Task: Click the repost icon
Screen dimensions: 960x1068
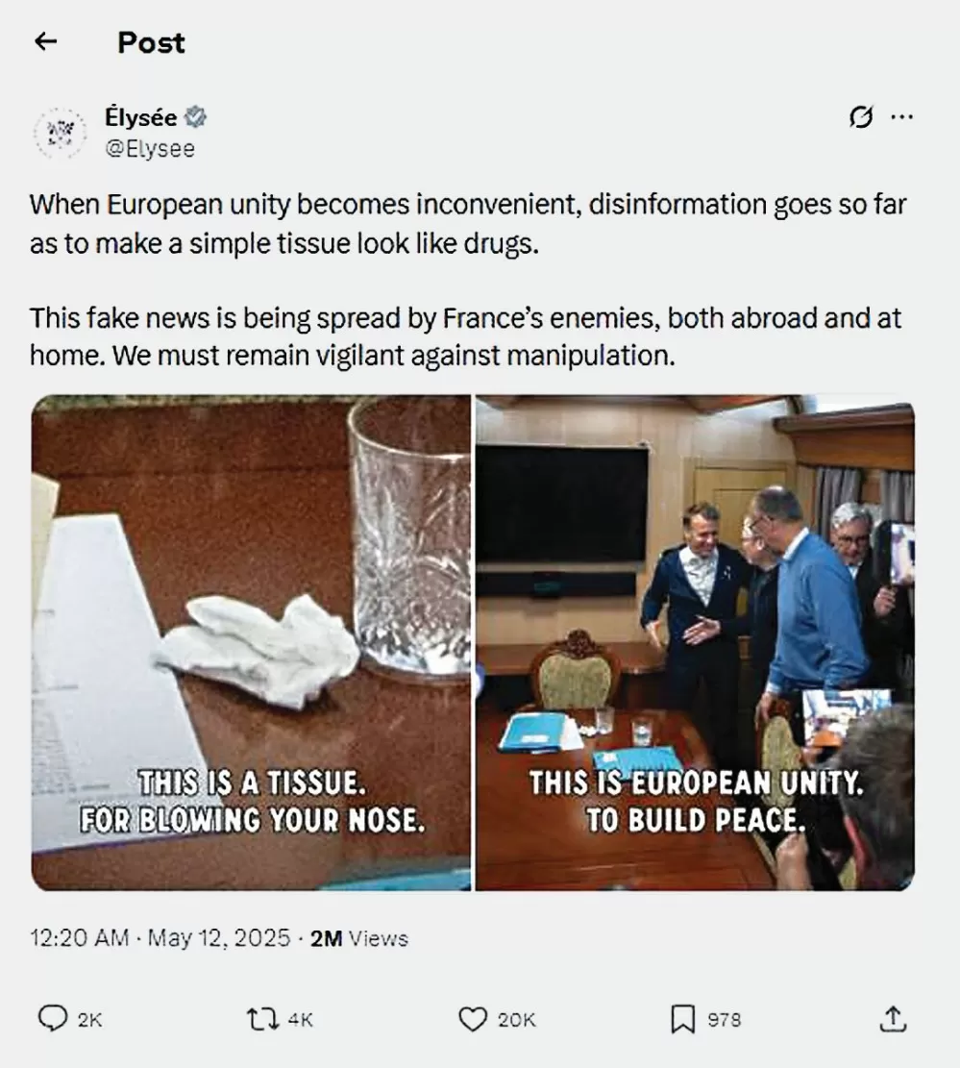Action: point(262,1019)
